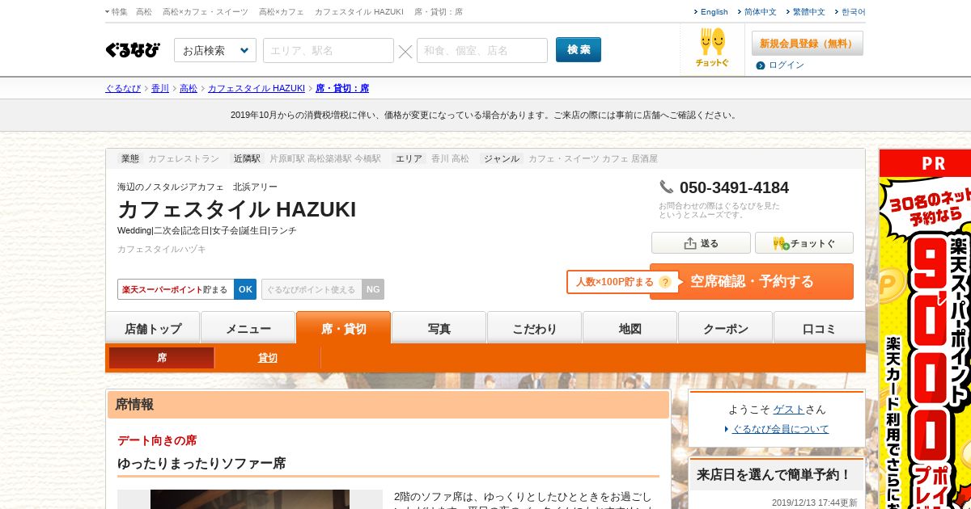
Task: Click the 人数×100P貯まる label
Action: tap(614, 282)
